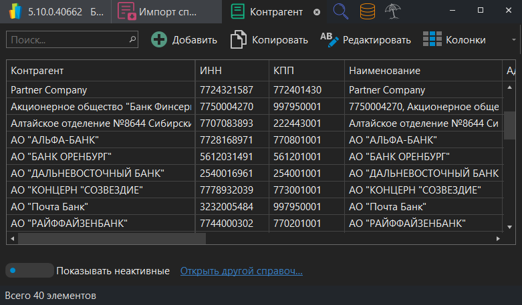Click the Копировать documents icon
Viewport: 522px width, 305px height.
[x=239, y=39]
